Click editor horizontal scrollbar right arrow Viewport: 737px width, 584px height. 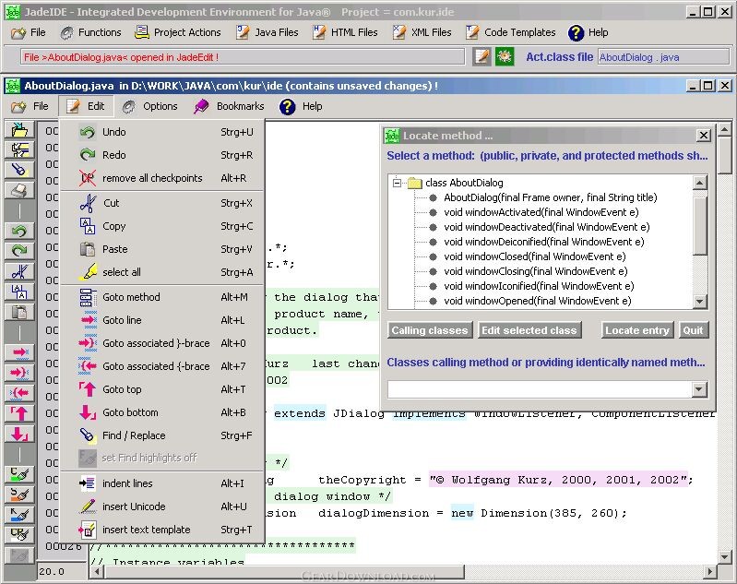click(709, 572)
